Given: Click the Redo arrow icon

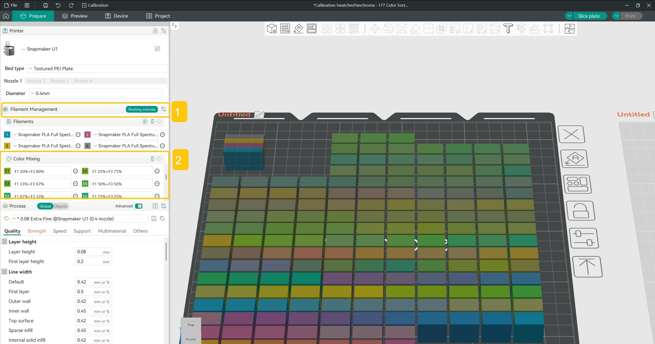Looking at the screenshot, I should tap(71, 5).
